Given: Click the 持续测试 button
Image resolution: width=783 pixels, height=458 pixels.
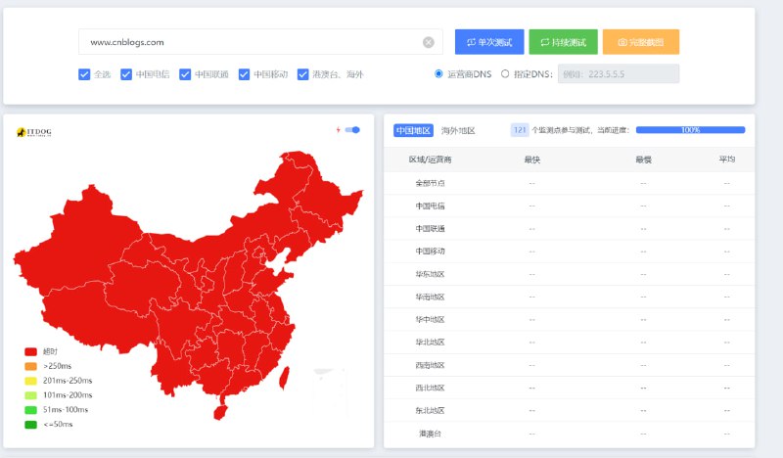Looking at the screenshot, I should pyautogui.click(x=564, y=42).
